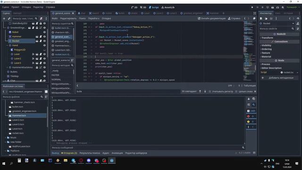
Task: Toggle visibility of Bullets node
Action: click(44, 72)
